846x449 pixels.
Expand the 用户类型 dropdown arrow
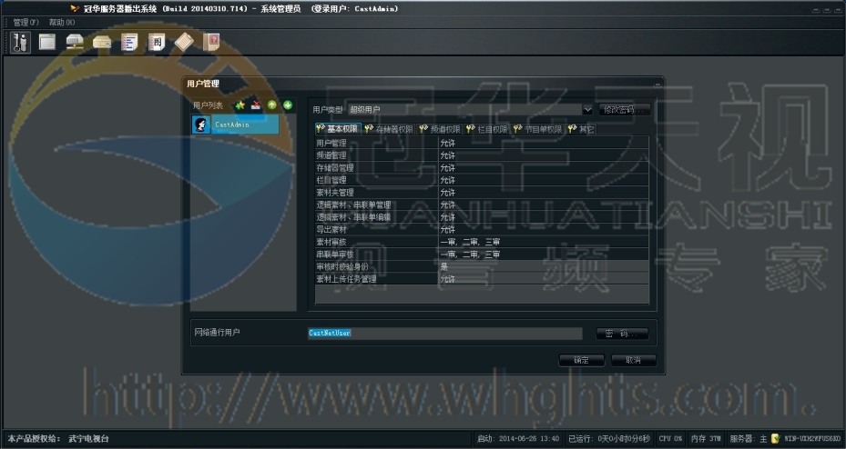[x=587, y=110]
